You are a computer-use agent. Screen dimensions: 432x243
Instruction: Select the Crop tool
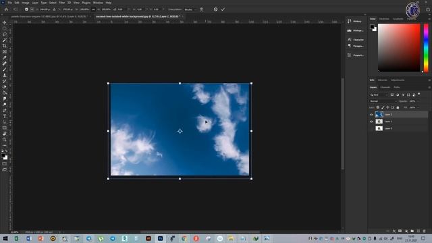(x=5, y=46)
